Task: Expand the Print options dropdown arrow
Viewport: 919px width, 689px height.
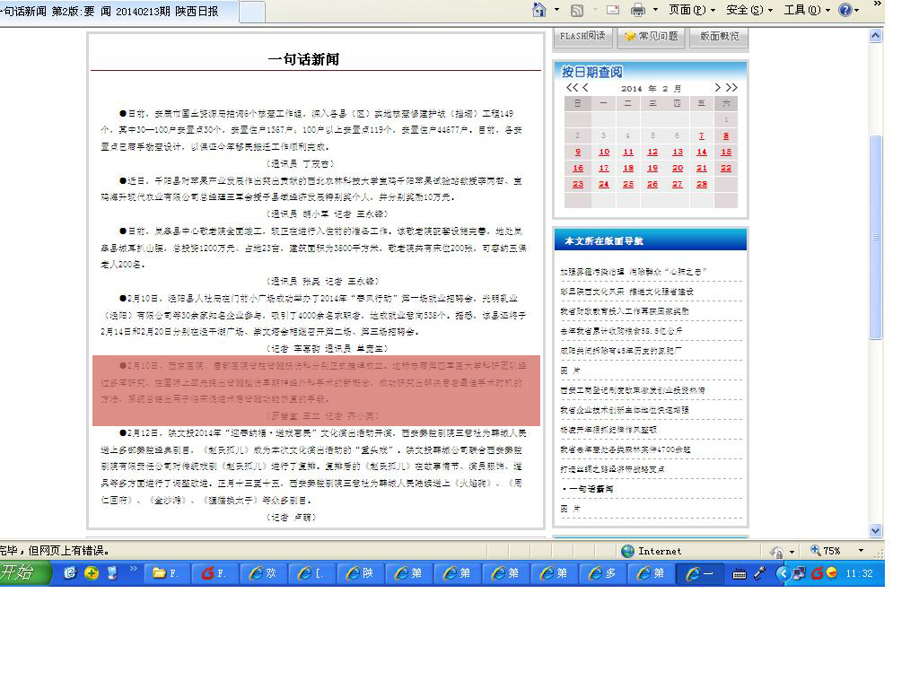Action: point(655,10)
